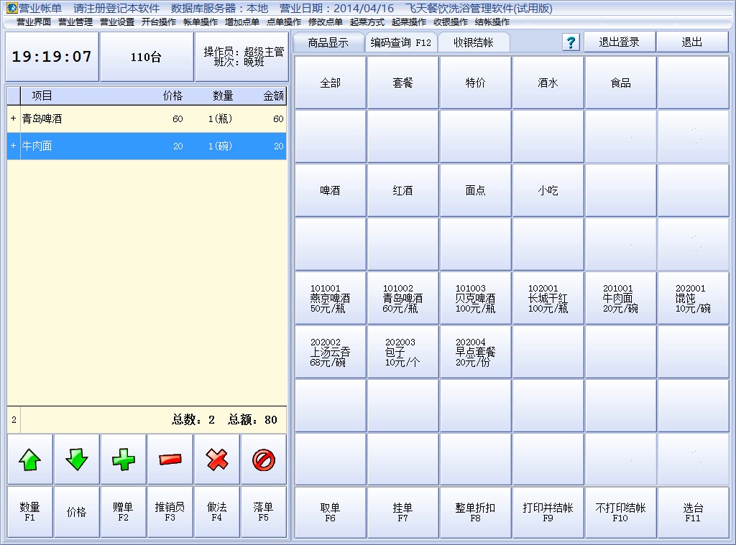This screenshot has width=736, height=545.
Task: Select the 酒水 category
Action: tap(548, 83)
